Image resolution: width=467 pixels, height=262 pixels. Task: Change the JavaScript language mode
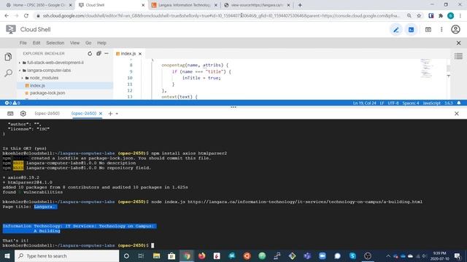[x=432, y=103]
